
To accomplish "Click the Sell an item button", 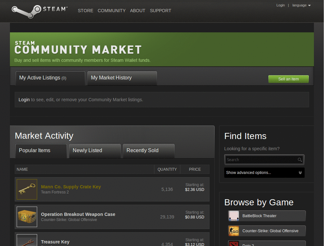I will [x=288, y=79].
